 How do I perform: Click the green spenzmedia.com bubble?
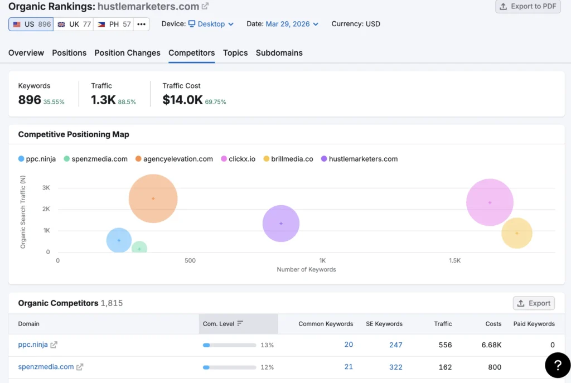139,247
